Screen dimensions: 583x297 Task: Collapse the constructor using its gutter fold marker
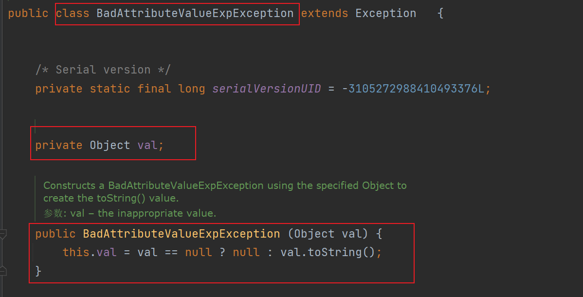pos(2,234)
